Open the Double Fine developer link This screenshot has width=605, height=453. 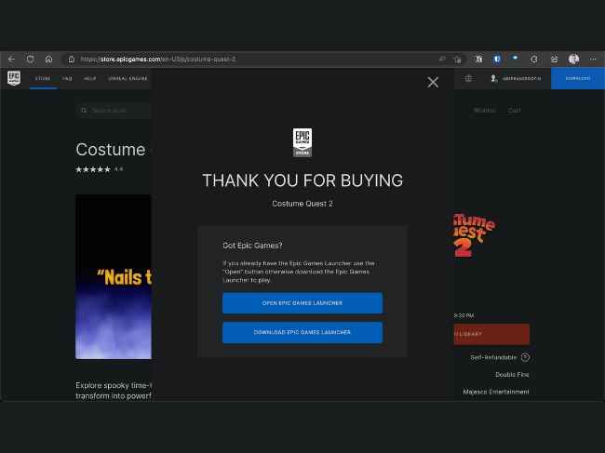tap(512, 374)
